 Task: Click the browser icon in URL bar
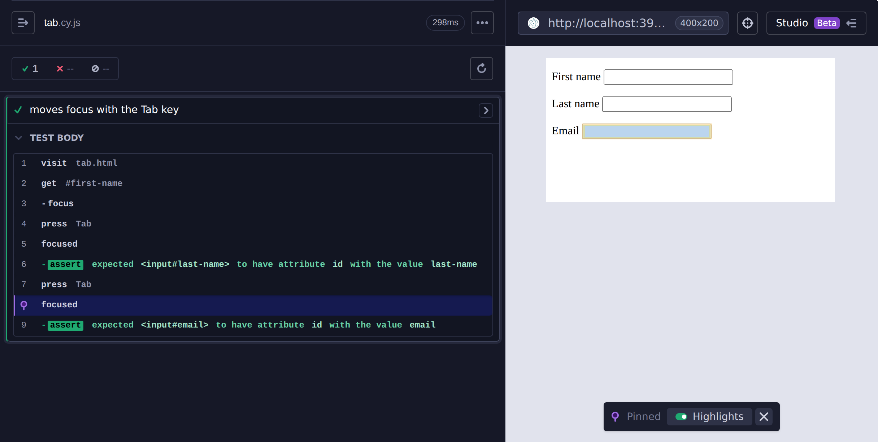click(x=534, y=23)
